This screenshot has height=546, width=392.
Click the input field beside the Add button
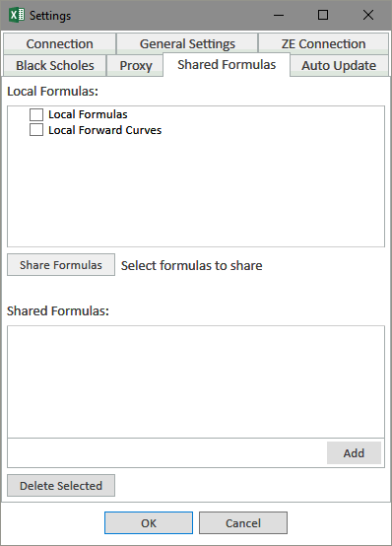[167, 453]
